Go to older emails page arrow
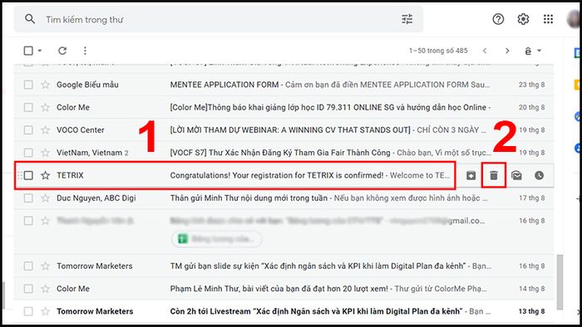Image resolution: width=582 pixels, height=327 pixels. coord(507,51)
